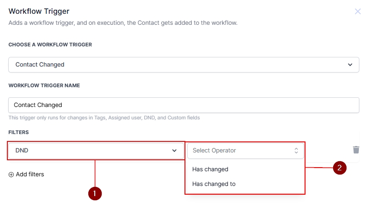Expand the chevron arrow on DND dropdown

click(174, 150)
